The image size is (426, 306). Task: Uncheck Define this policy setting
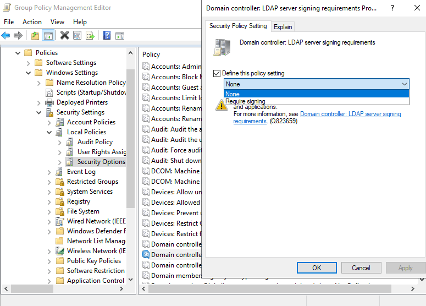217,73
